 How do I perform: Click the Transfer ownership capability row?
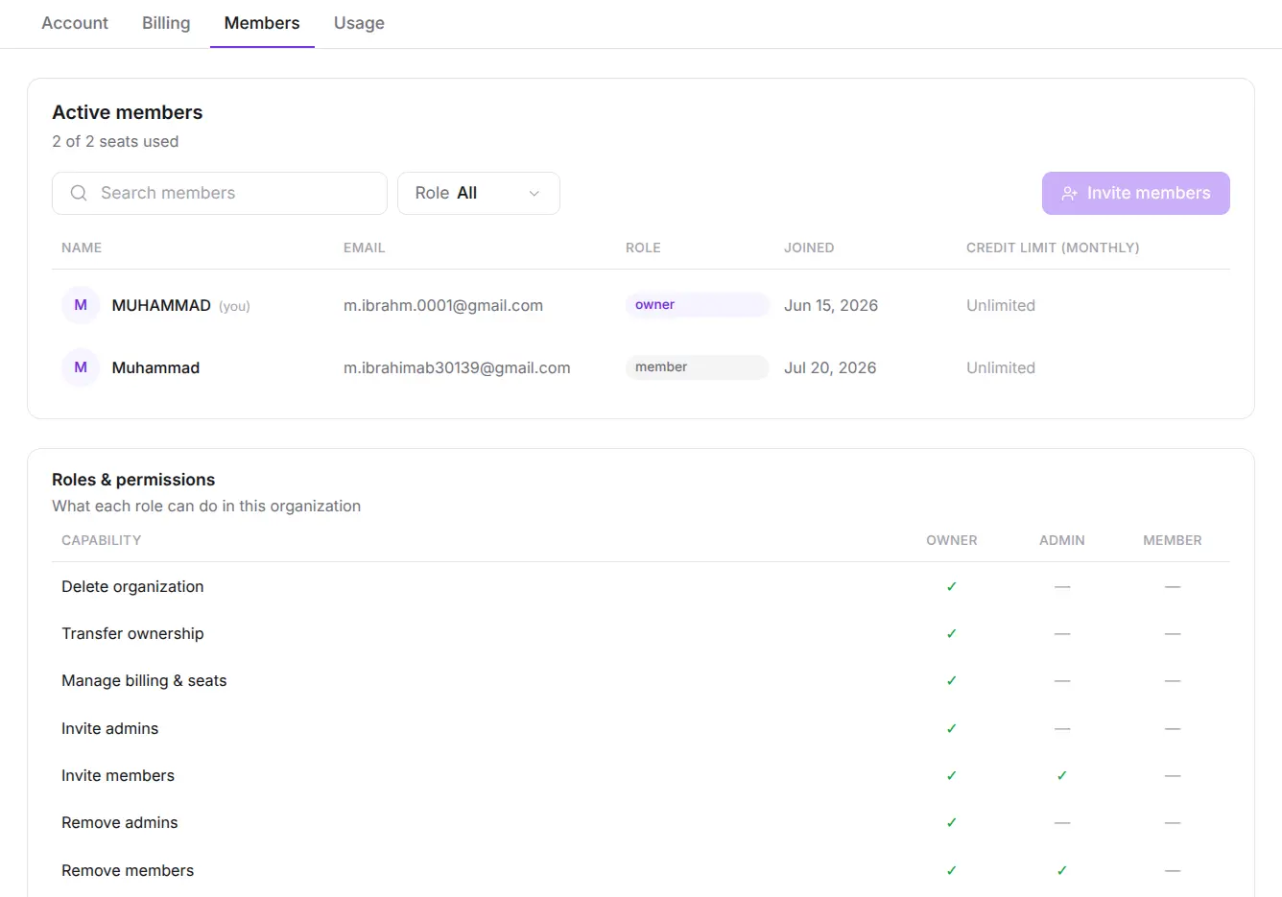[x=641, y=633]
